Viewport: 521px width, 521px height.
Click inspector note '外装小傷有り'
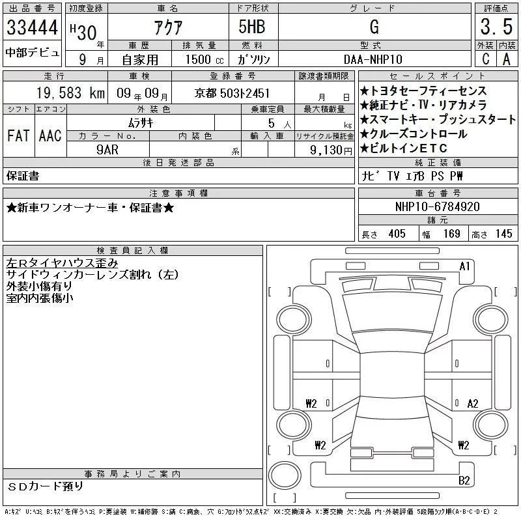[x=39, y=286]
